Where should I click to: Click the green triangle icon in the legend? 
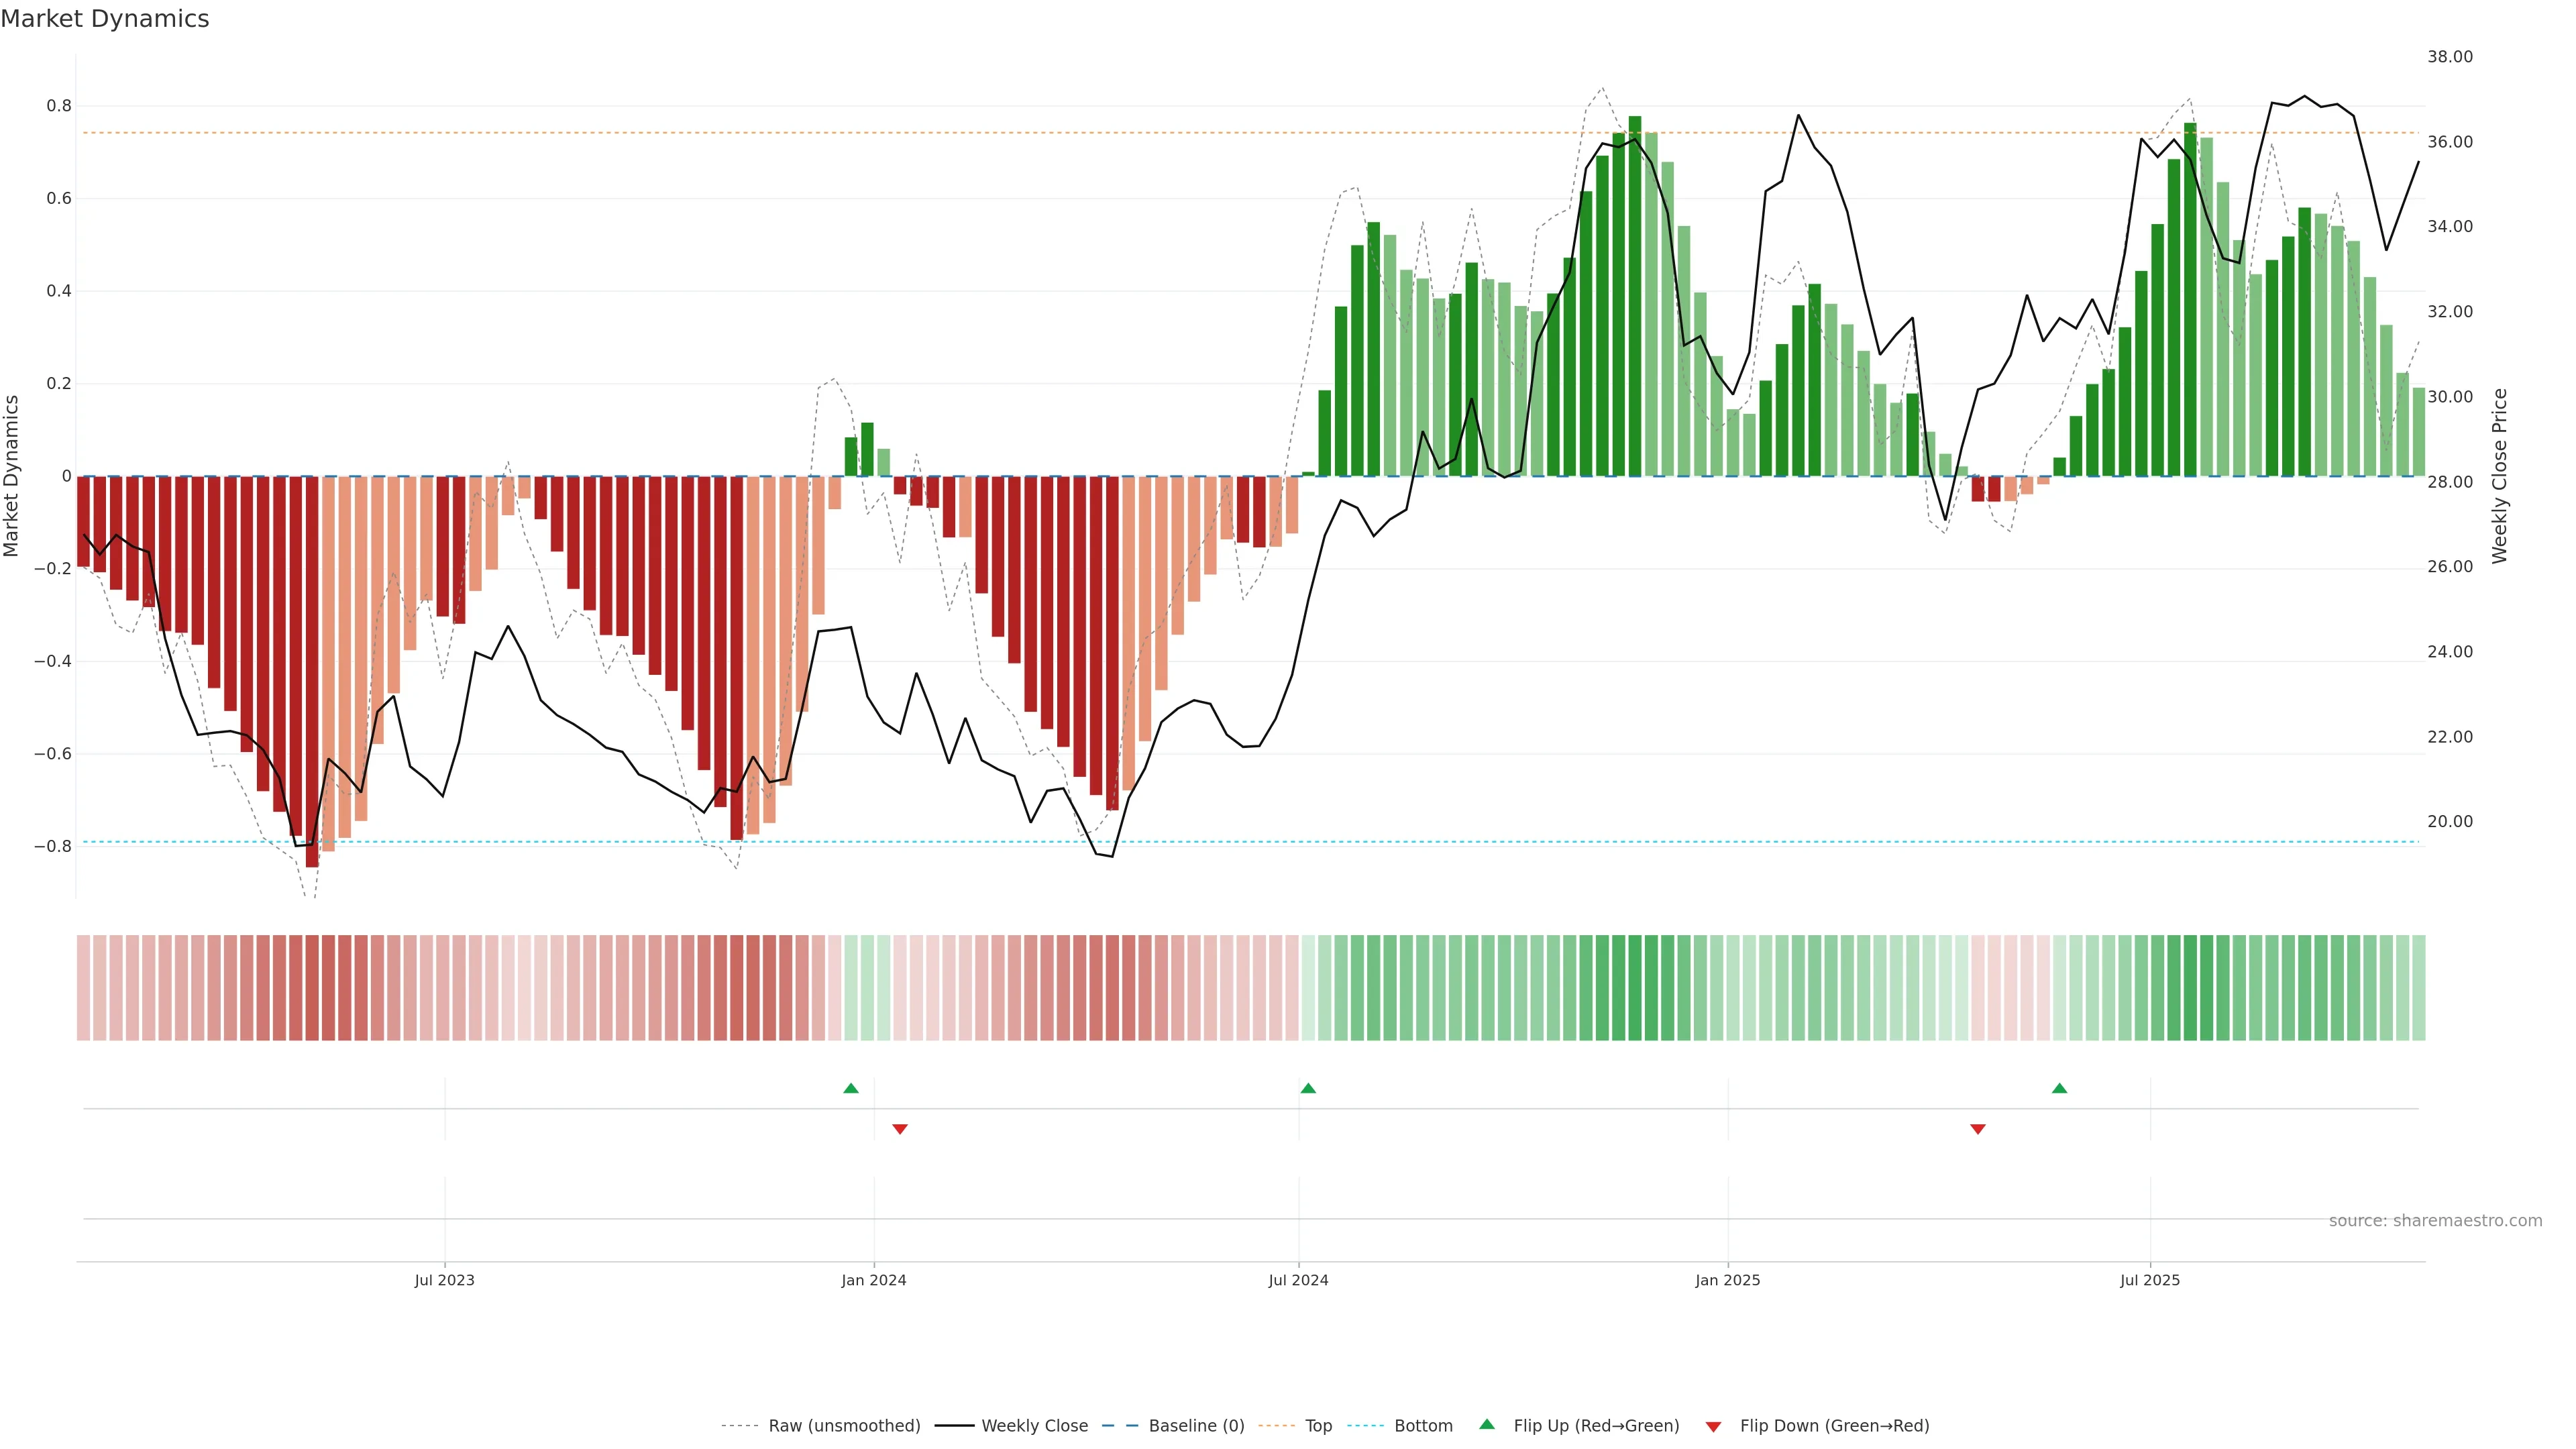pos(1487,1424)
